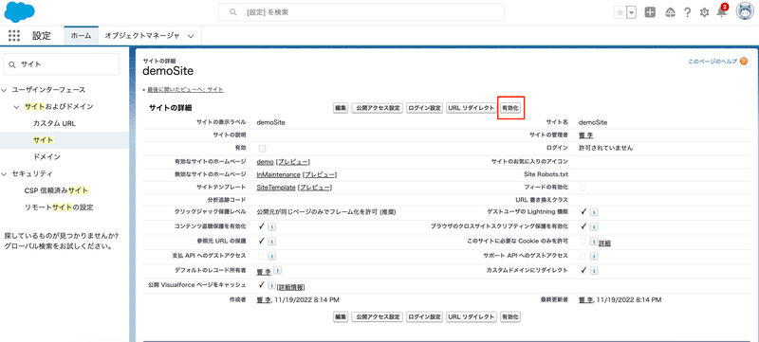759x342 pixels.
Task: Open the setup gear icon
Action: coord(704,13)
